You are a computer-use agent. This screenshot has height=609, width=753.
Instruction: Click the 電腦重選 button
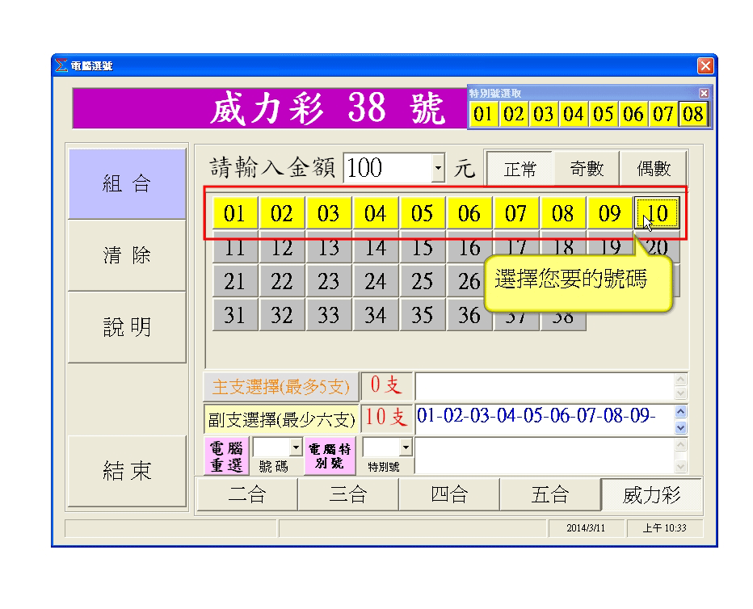[x=226, y=456]
